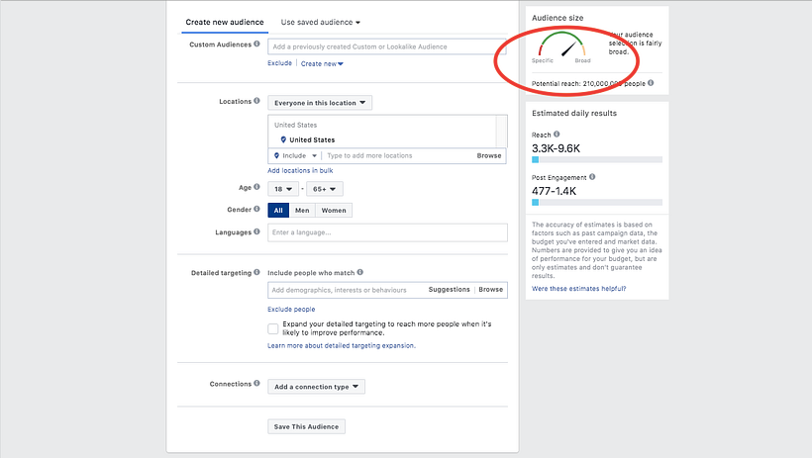812x458 pixels.
Task: Click the 477-1.4K post engagement value
Action: [554, 191]
